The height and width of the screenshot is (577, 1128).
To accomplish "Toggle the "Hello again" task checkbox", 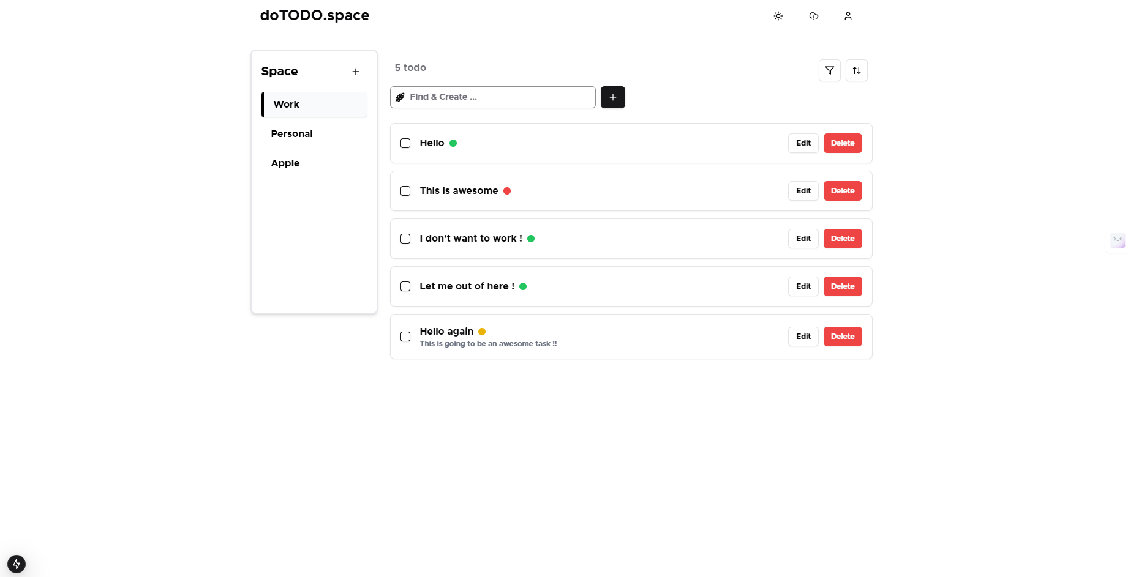I will pos(405,337).
